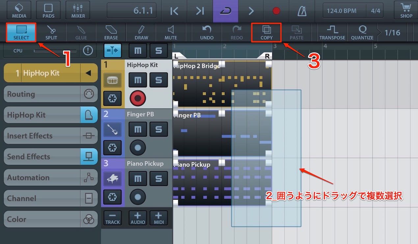
Task: Click the CPU load meter
Action: tap(55, 51)
